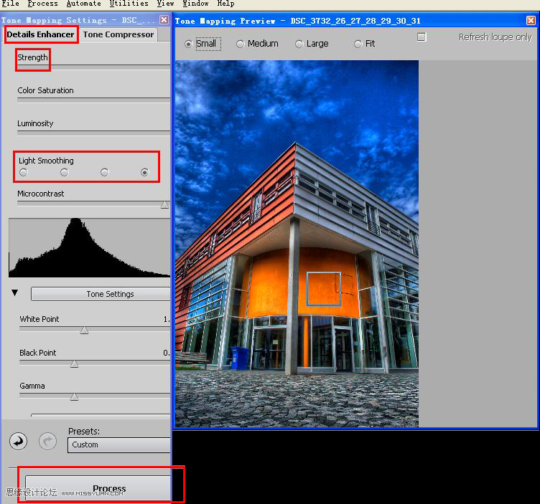Open the View menu

(165, 4)
